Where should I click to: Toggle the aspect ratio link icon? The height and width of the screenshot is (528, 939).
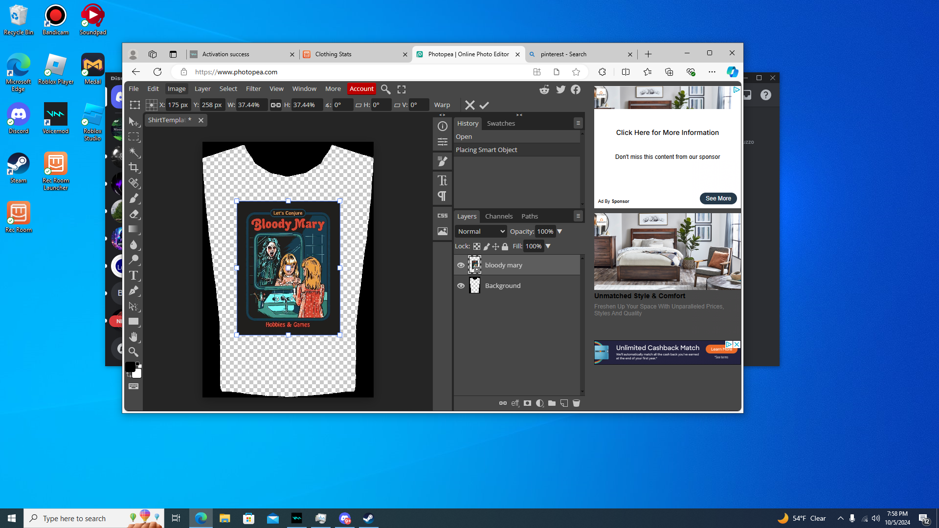click(276, 105)
